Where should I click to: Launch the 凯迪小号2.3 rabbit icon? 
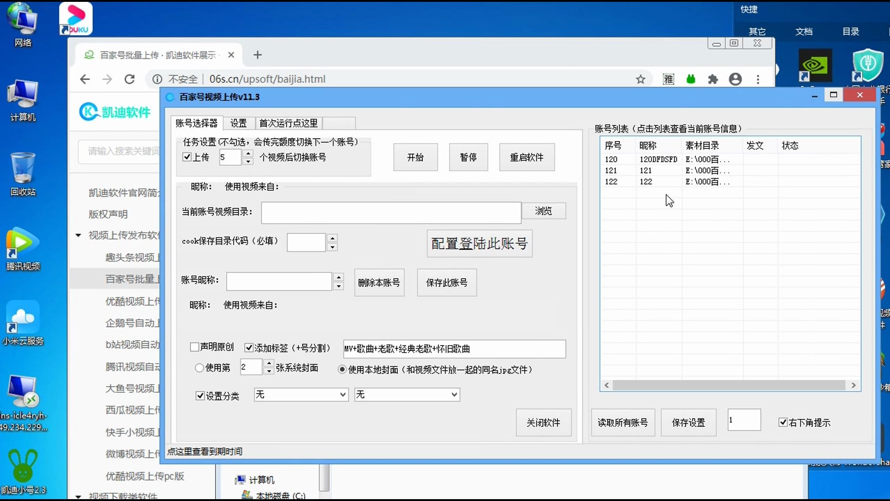pos(22,471)
